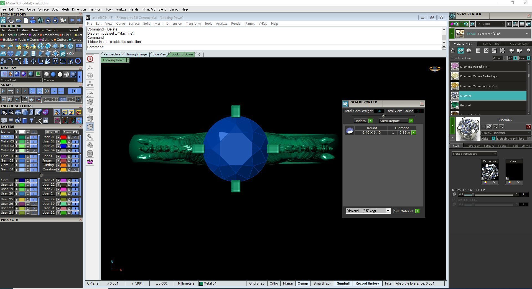532x289 pixels.
Task: Open the gears options icon in Info & Settings
Action: click(4, 112)
